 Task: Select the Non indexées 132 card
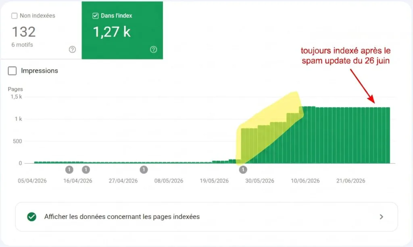pyautogui.click(x=41, y=30)
